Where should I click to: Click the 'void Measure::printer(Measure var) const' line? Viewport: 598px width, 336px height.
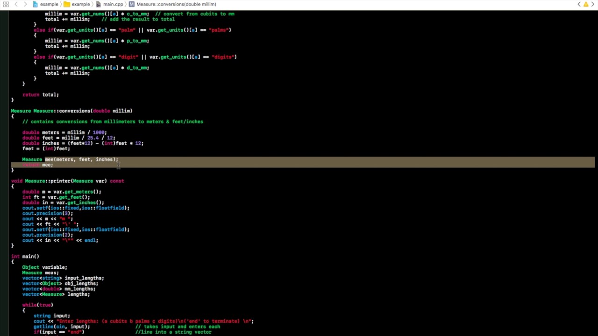click(x=67, y=181)
